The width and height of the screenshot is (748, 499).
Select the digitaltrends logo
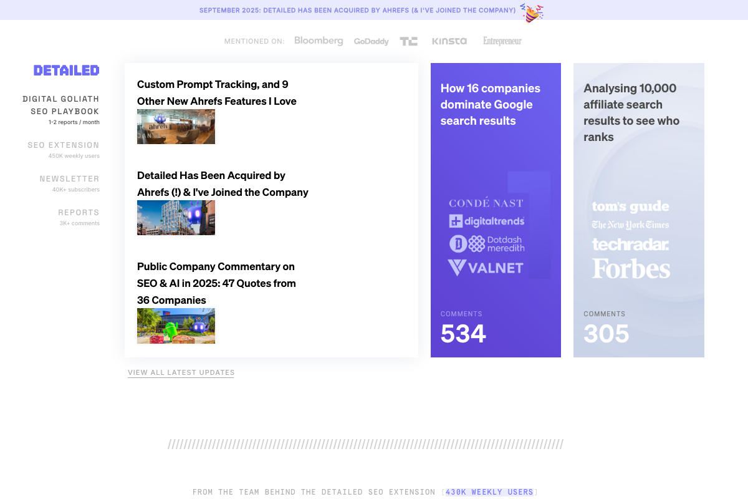(x=487, y=220)
